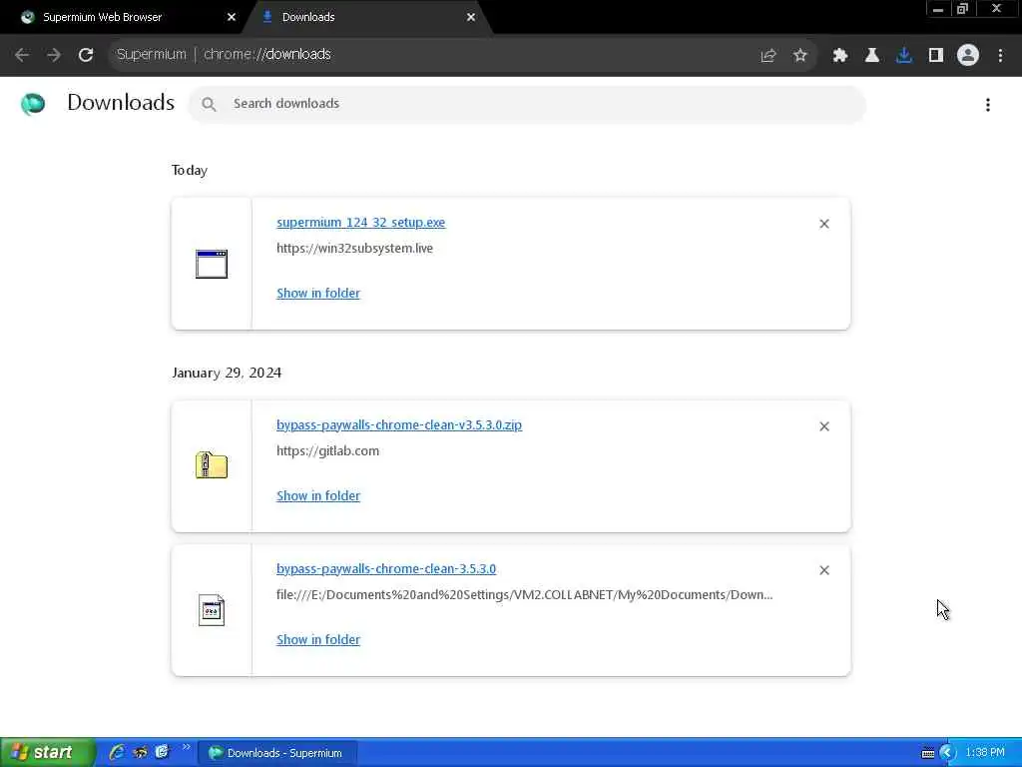Open the Extensions puzzle icon
Screen dimensions: 1022x767
click(x=840, y=56)
